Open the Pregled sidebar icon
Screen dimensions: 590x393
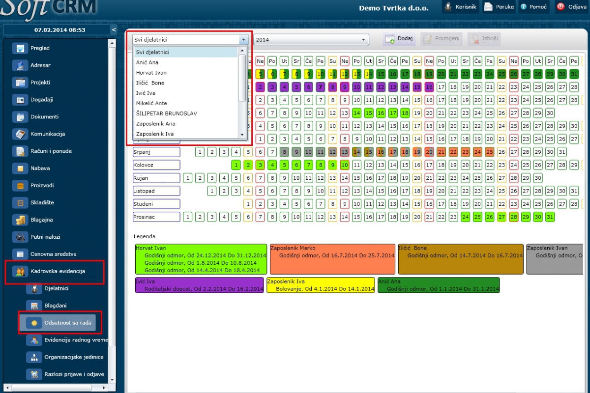20,48
